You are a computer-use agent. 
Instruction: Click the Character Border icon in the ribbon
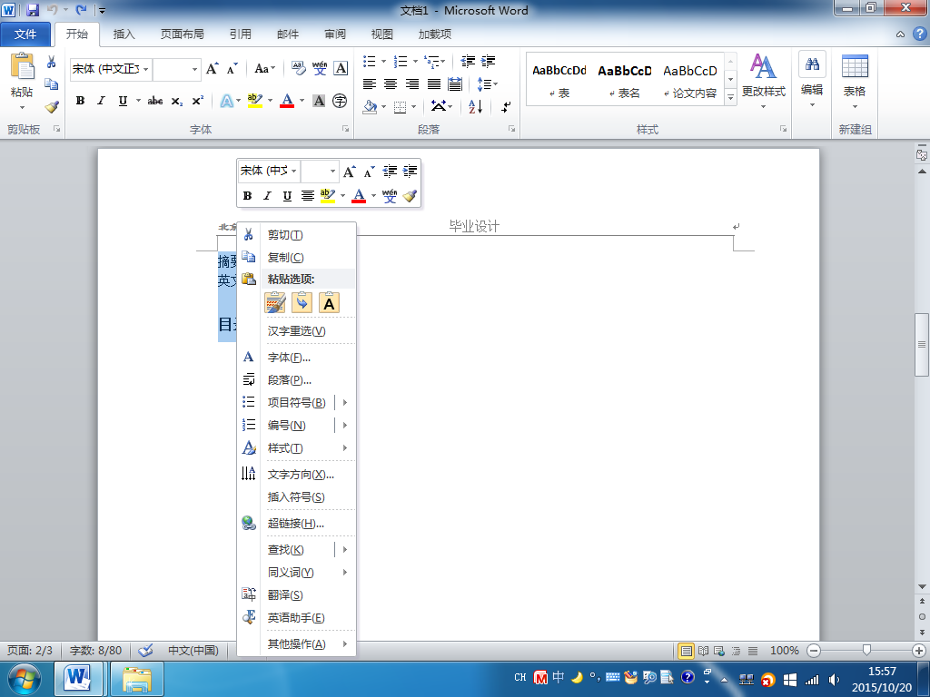tap(341, 69)
